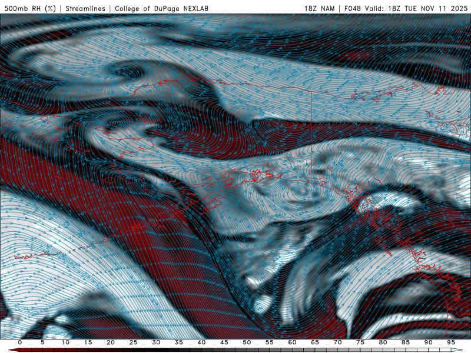Click the colorbar label "65"

click(x=315, y=342)
